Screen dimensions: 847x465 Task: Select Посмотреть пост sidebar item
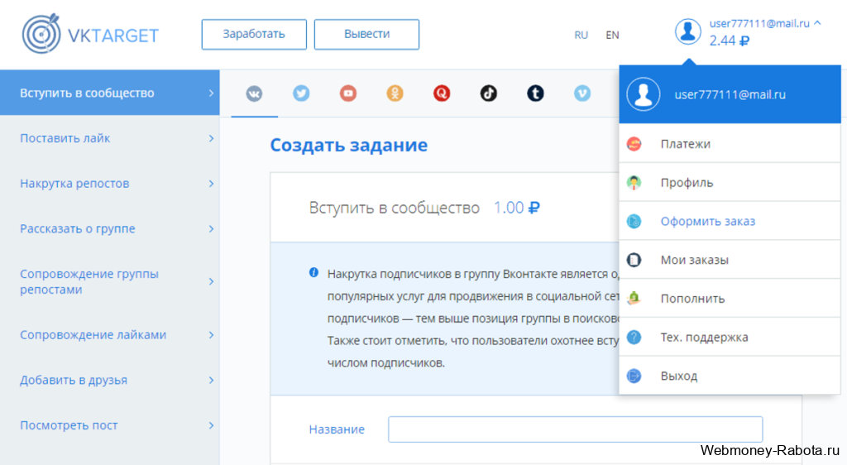tap(110, 425)
